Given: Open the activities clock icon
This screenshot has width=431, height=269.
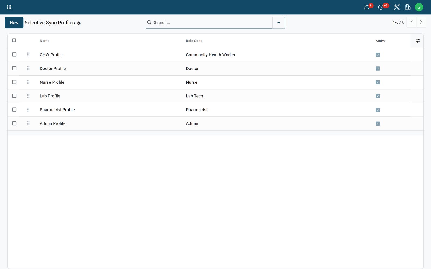Looking at the screenshot, I should [381, 7].
